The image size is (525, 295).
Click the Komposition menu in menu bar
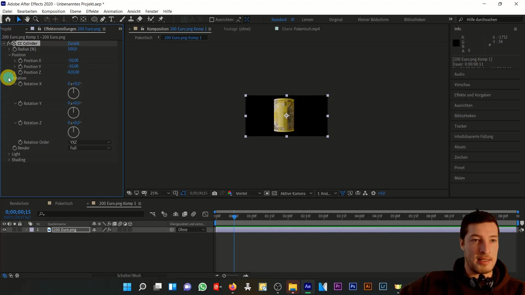[x=53, y=11]
